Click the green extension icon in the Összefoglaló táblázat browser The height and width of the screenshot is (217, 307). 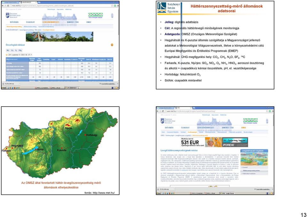pos(115,6)
